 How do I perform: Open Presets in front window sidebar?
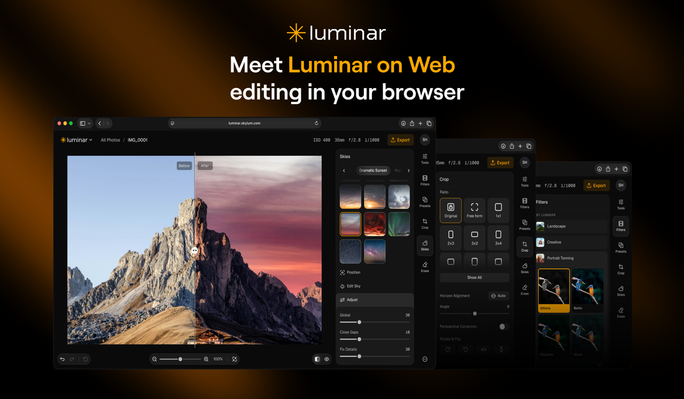click(425, 202)
